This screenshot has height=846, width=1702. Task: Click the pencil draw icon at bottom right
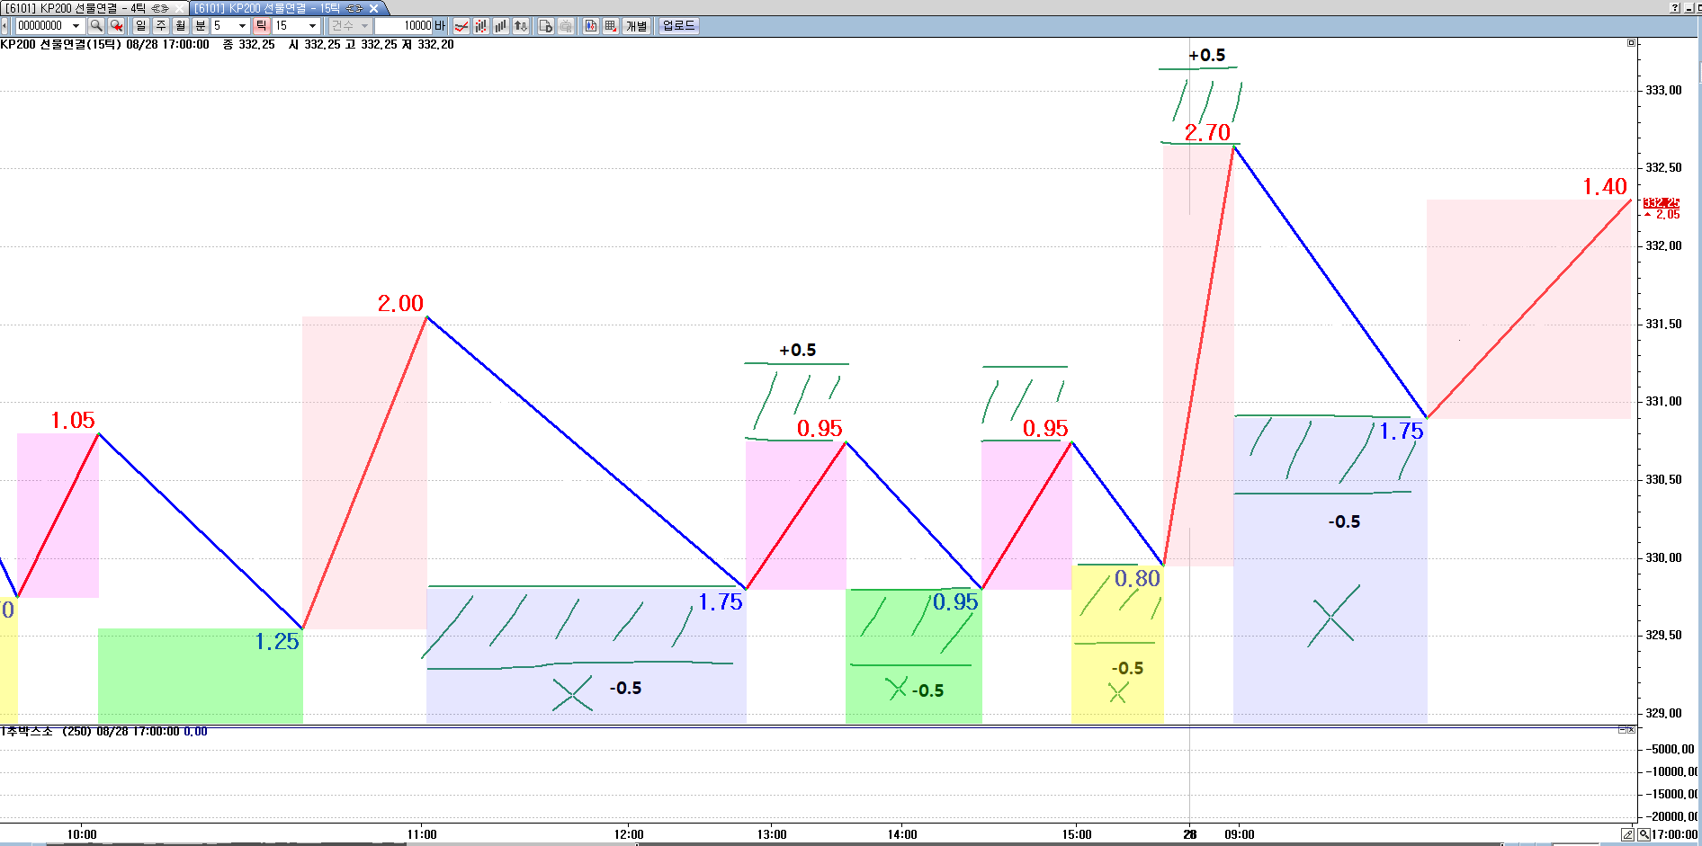pos(1627,834)
